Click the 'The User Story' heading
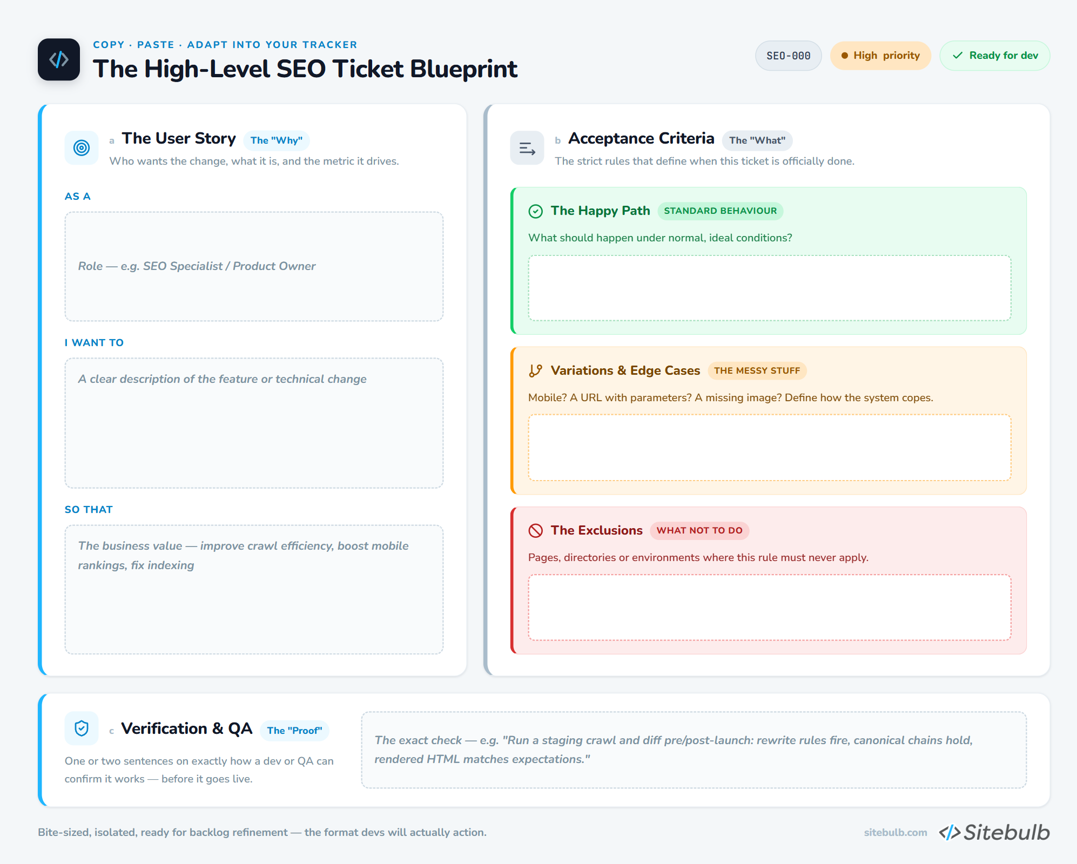1077x864 pixels. pyautogui.click(x=179, y=138)
